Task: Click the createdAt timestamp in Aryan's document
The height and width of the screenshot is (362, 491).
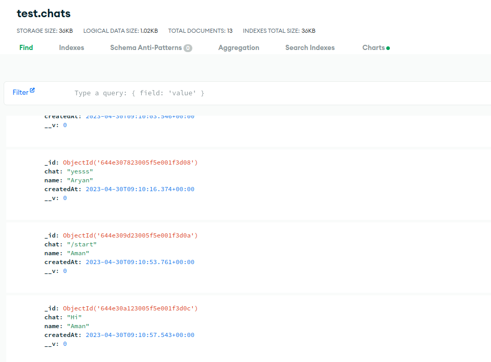Action: (x=139, y=189)
